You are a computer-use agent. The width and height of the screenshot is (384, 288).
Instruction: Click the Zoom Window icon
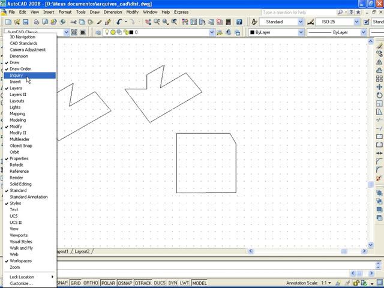tap(166, 22)
